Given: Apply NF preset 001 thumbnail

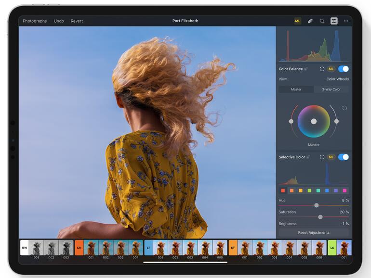Looking at the screenshot, I should pos(245,248).
